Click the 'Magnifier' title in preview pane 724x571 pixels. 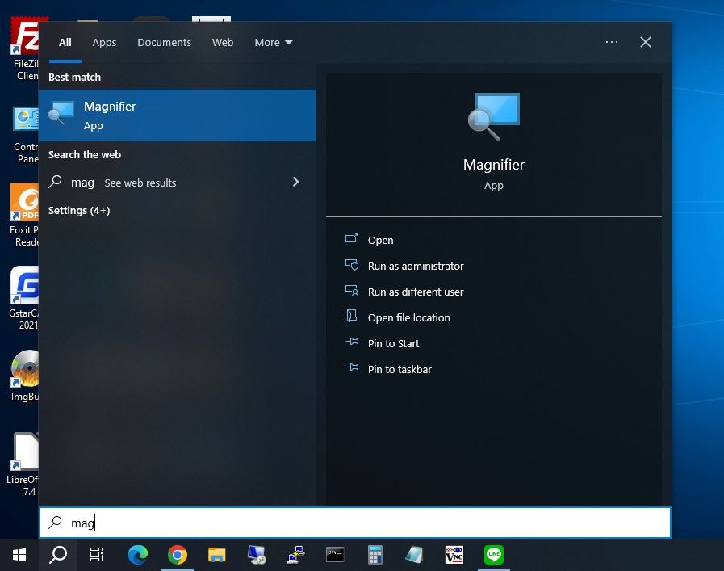coord(494,165)
